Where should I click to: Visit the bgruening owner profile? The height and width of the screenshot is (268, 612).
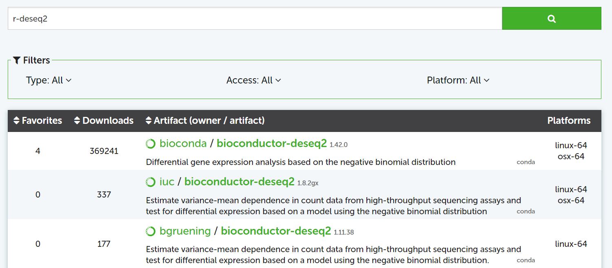coord(185,231)
